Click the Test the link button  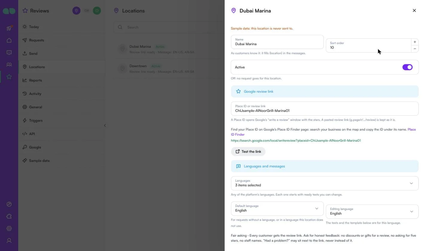pyautogui.click(x=248, y=151)
